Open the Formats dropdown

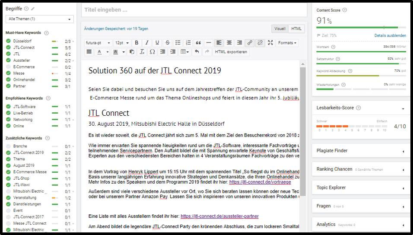[287, 43]
